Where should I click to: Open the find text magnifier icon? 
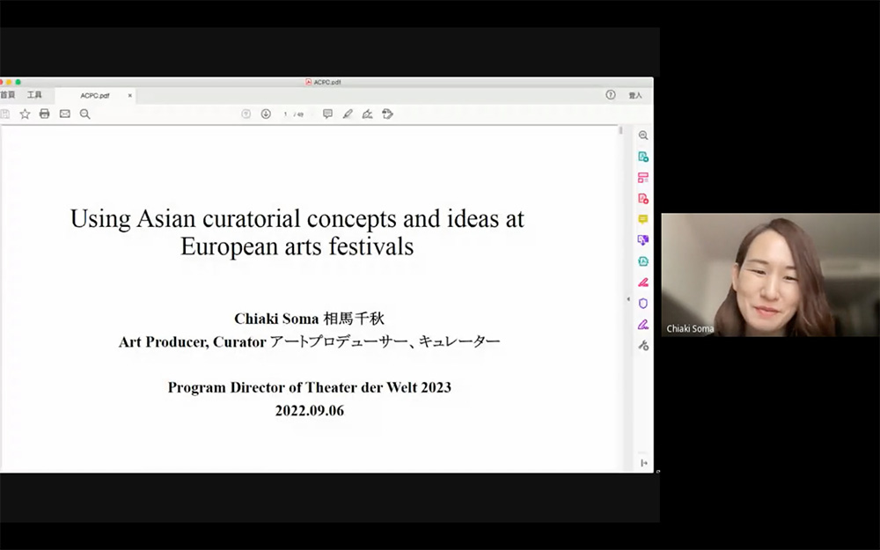(84, 114)
